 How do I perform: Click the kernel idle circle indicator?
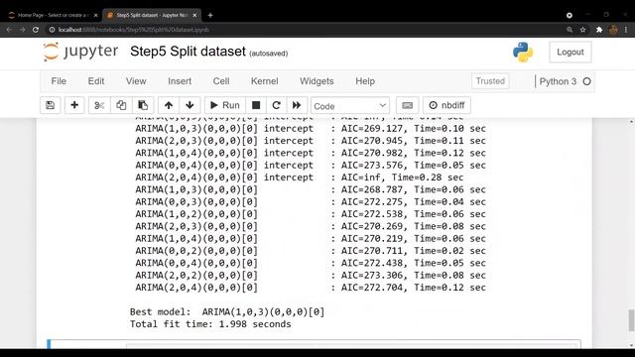click(x=586, y=81)
